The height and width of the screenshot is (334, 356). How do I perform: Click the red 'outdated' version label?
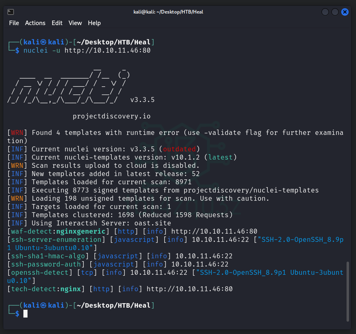pyautogui.click(x=179, y=149)
